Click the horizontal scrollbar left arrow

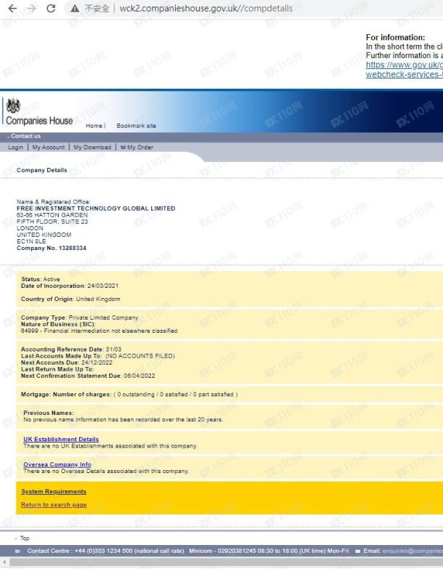click(4, 563)
